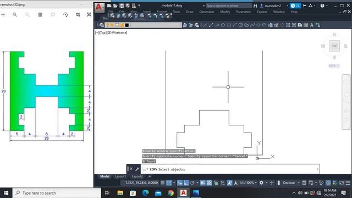
Task: Open the Draw menu
Action: pyautogui.click(x=190, y=12)
